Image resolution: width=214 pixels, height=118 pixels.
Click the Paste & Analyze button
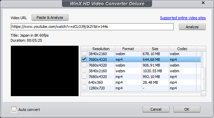point(50,18)
